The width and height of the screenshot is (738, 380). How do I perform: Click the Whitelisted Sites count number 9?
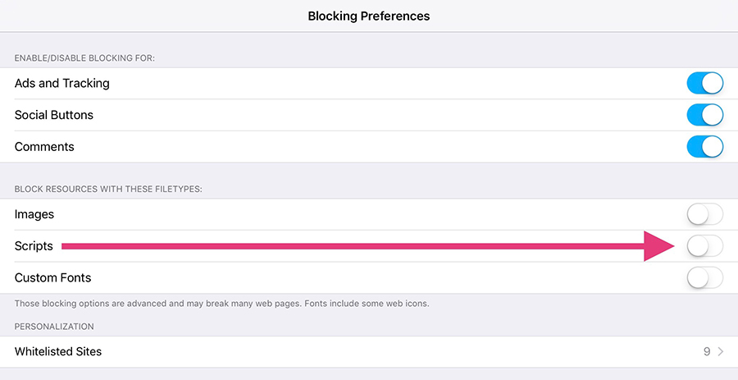pyautogui.click(x=707, y=351)
